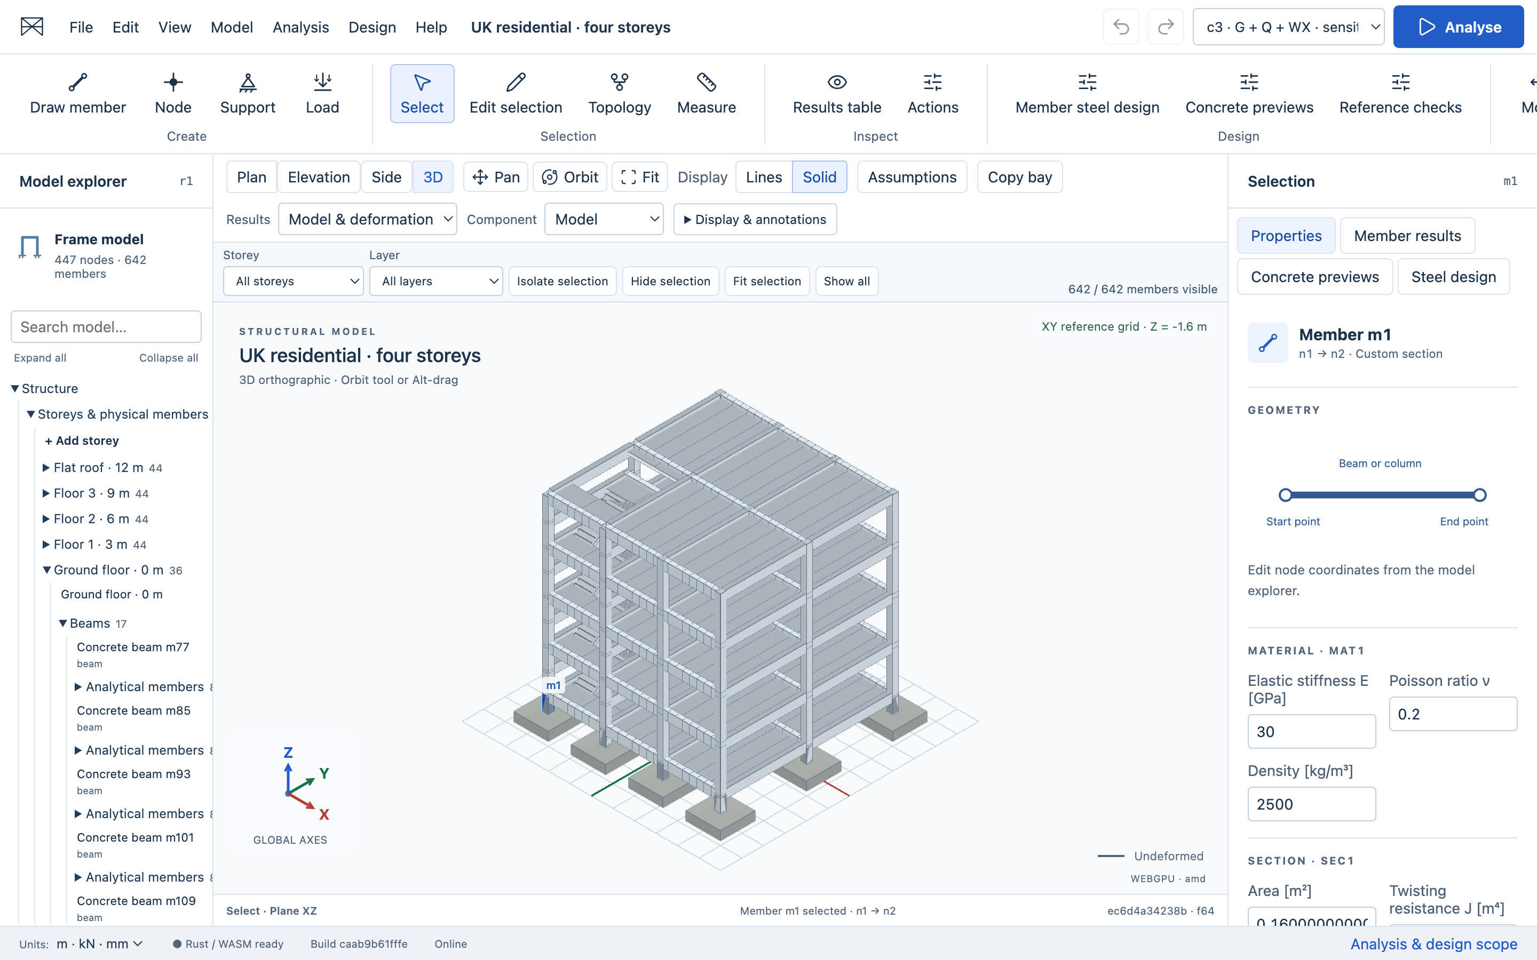Open the Results table
This screenshot has width=1537, height=960.
tap(837, 94)
